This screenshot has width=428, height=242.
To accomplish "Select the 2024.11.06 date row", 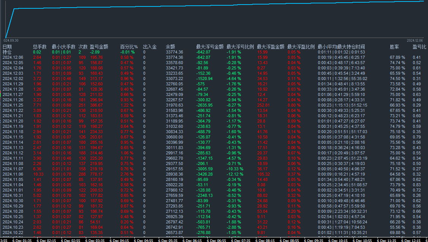I will 13,174.
